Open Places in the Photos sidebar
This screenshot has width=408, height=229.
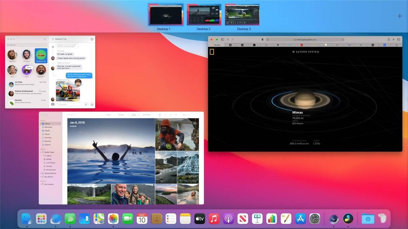coord(47,134)
